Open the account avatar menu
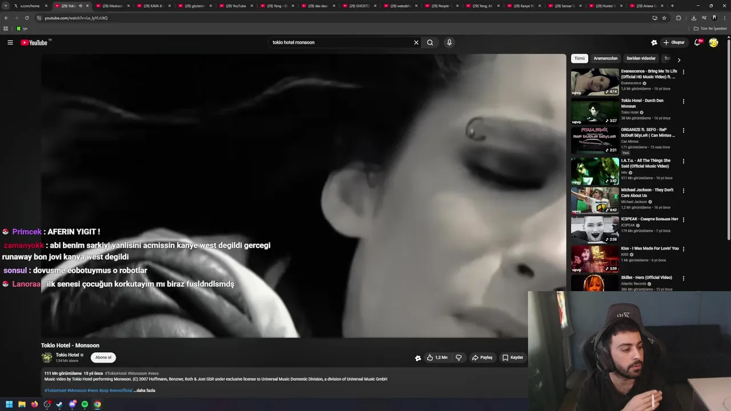 coord(713,42)
